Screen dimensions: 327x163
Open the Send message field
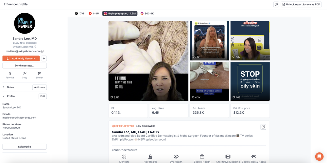[x=25, y=66]
